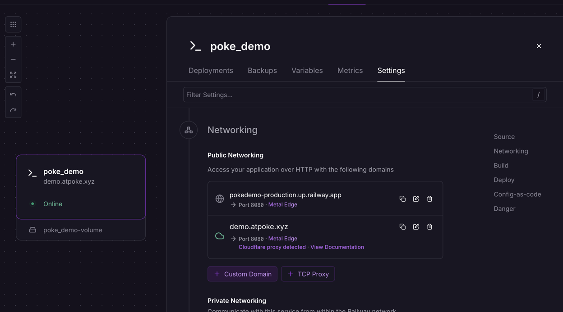
Task: Copy the demo.atpoke.xyz domain
Action: [402, 227]
